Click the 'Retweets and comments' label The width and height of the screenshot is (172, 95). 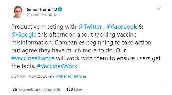pos(39,89)
